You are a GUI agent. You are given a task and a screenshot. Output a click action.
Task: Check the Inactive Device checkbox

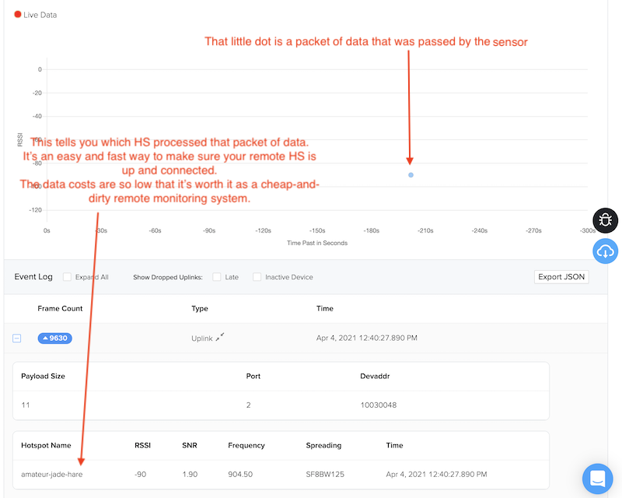(257, 277)
